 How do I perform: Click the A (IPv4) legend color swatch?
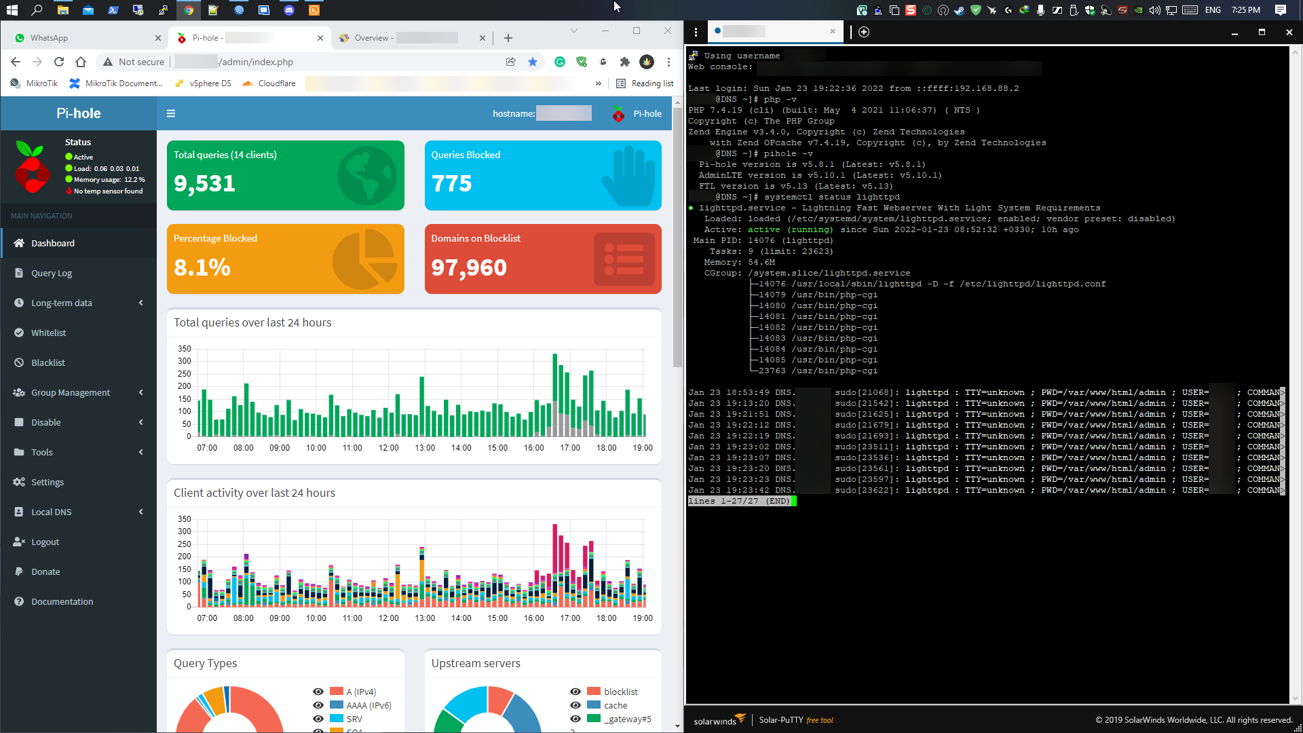[x=336, y=691]
